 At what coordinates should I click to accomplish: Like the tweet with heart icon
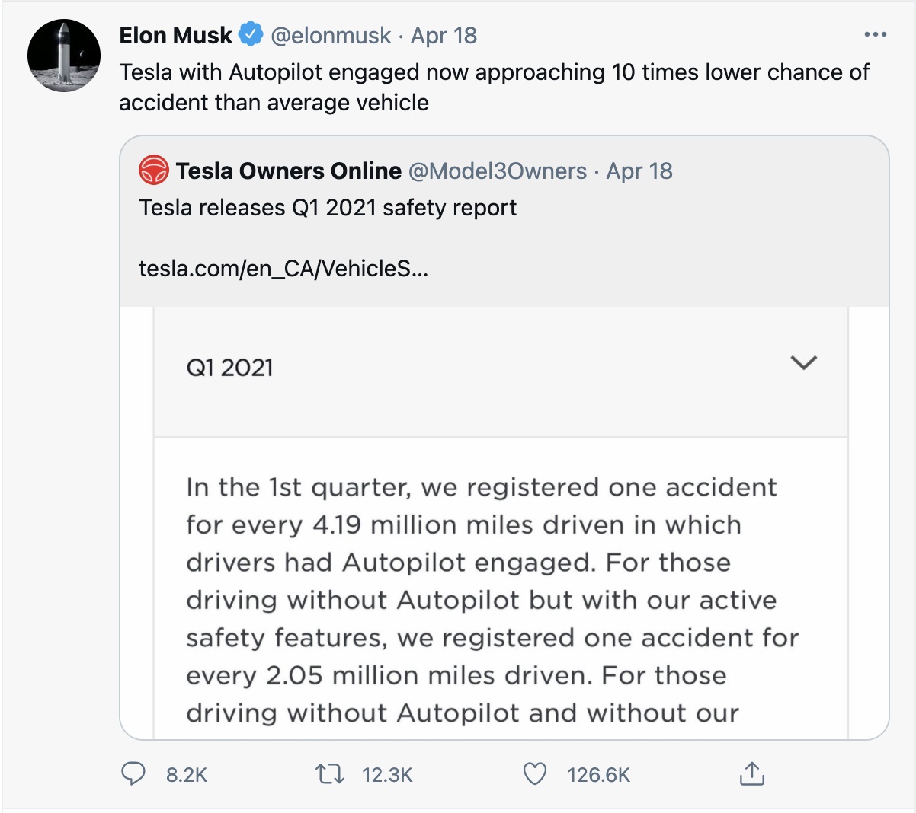pos(535,774)
